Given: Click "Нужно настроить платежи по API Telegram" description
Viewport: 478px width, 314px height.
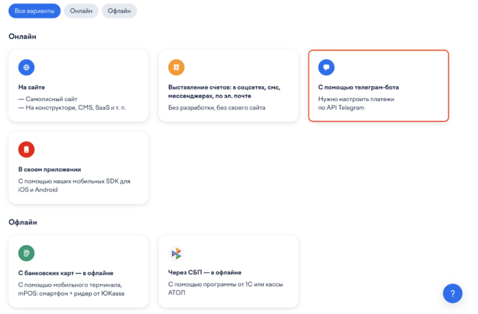Looking at the screenshot, I should [356, 103].
